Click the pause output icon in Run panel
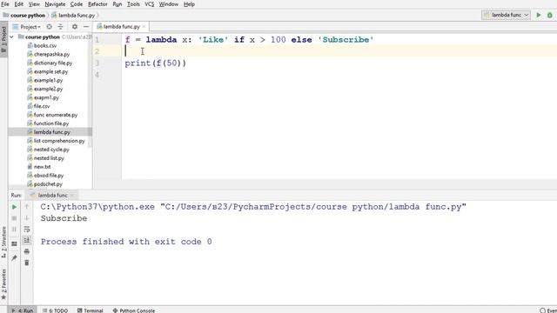Image resolution: width=557 pixels, height=313 pixels. pyautogui.click(x=14, y=230)
